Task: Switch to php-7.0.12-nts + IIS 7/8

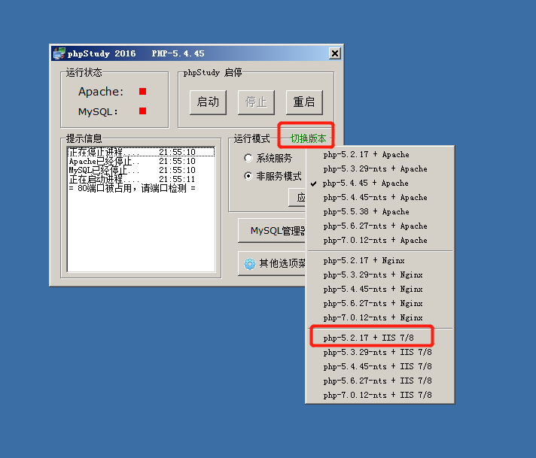Action: 379,395
